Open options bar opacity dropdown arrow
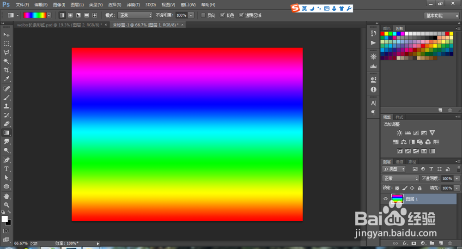 pyautogui.click(x=191, y=15)
